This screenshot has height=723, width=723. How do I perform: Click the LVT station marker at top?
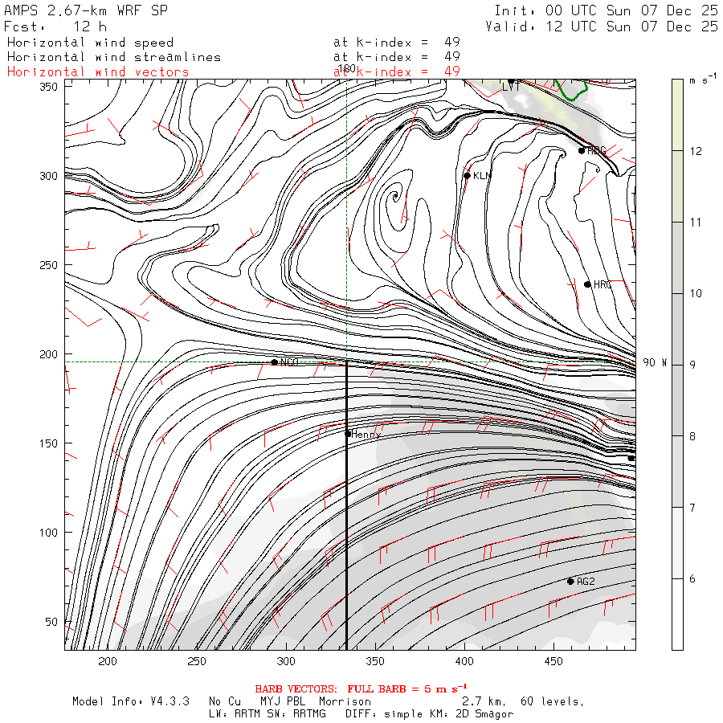(511, 81)
